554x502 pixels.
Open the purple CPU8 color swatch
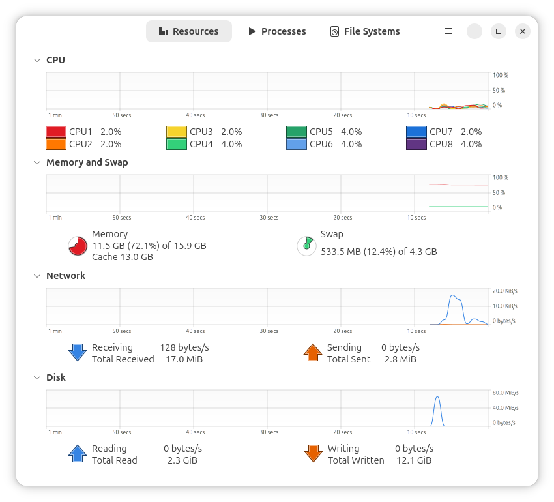416,144
